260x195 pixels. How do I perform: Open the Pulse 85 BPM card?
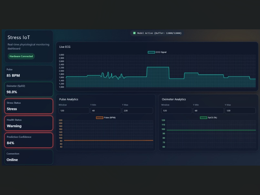click(29, 73)
